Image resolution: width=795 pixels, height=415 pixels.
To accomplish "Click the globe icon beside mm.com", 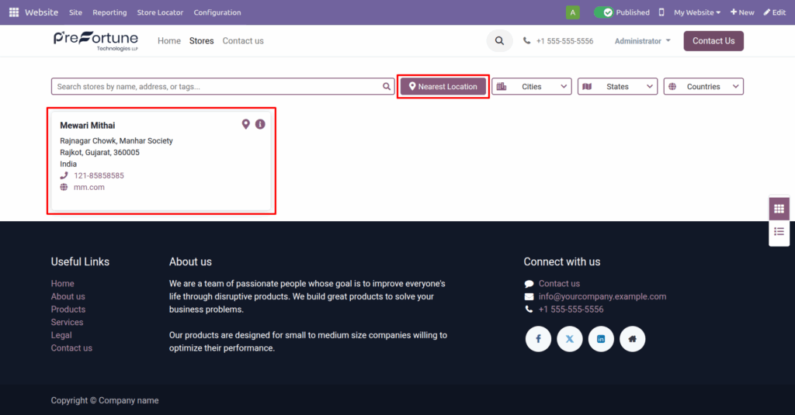I will click(64, 188).
